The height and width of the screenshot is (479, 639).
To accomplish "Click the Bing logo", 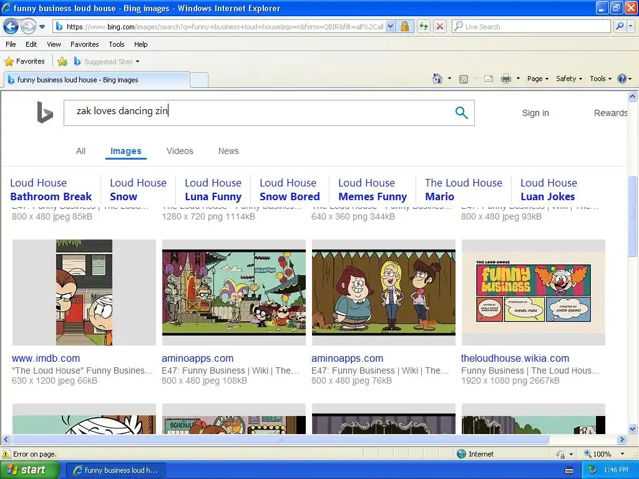I will click(x=45, y=112).
